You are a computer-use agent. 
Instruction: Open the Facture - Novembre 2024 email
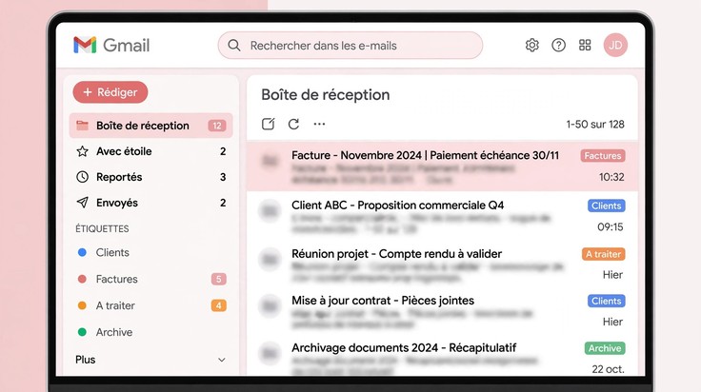pos(442,167)
